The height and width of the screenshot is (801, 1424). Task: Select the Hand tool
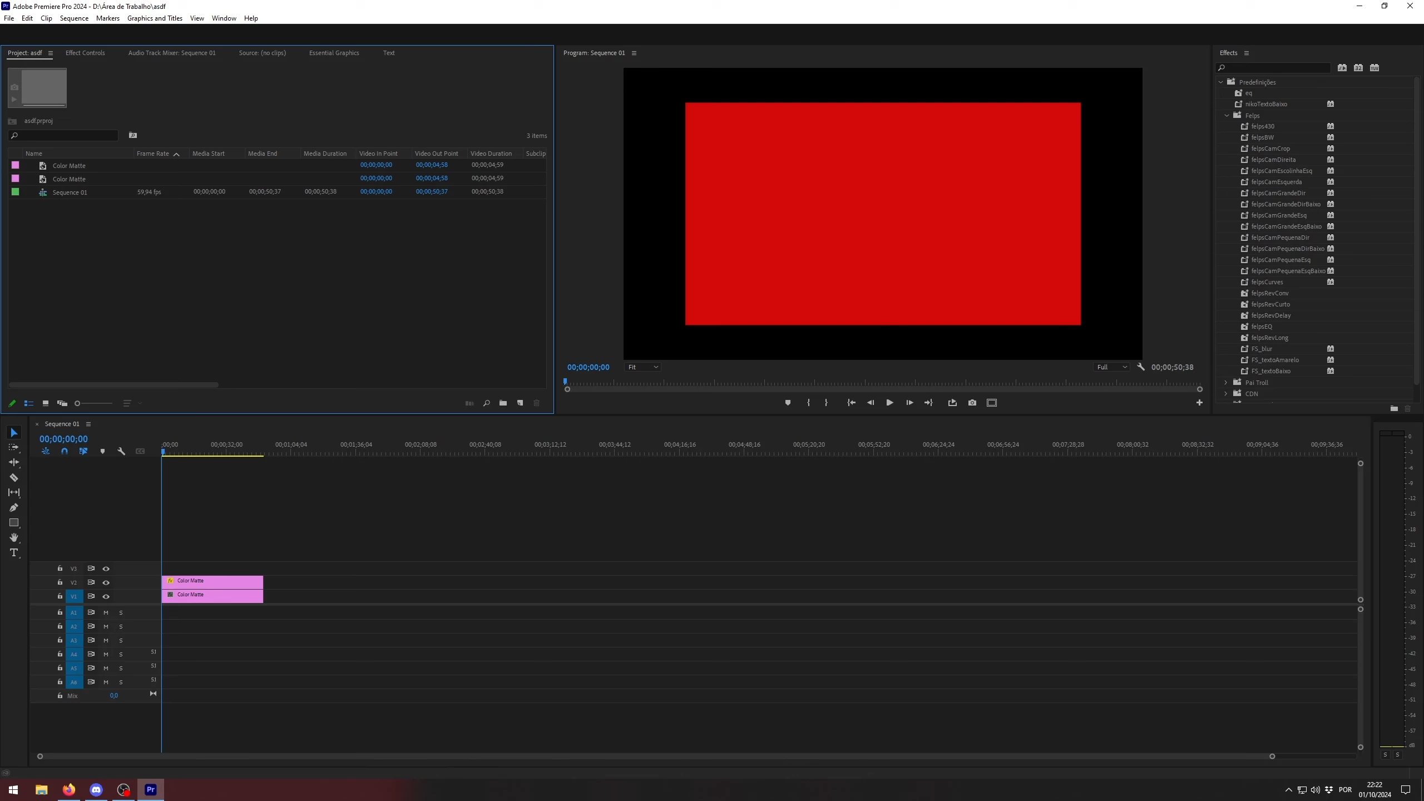[x=14, y=537]
